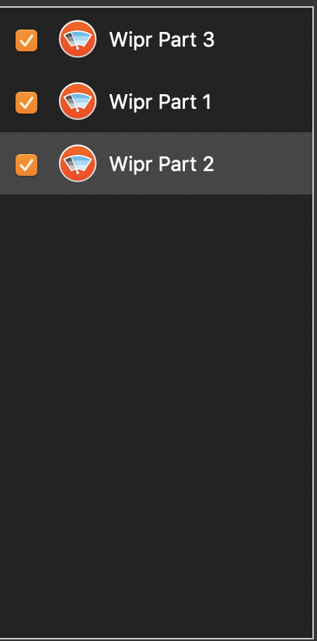
Task: Choose the top extension's orange wiper icon
Action: tap(78, 39)
